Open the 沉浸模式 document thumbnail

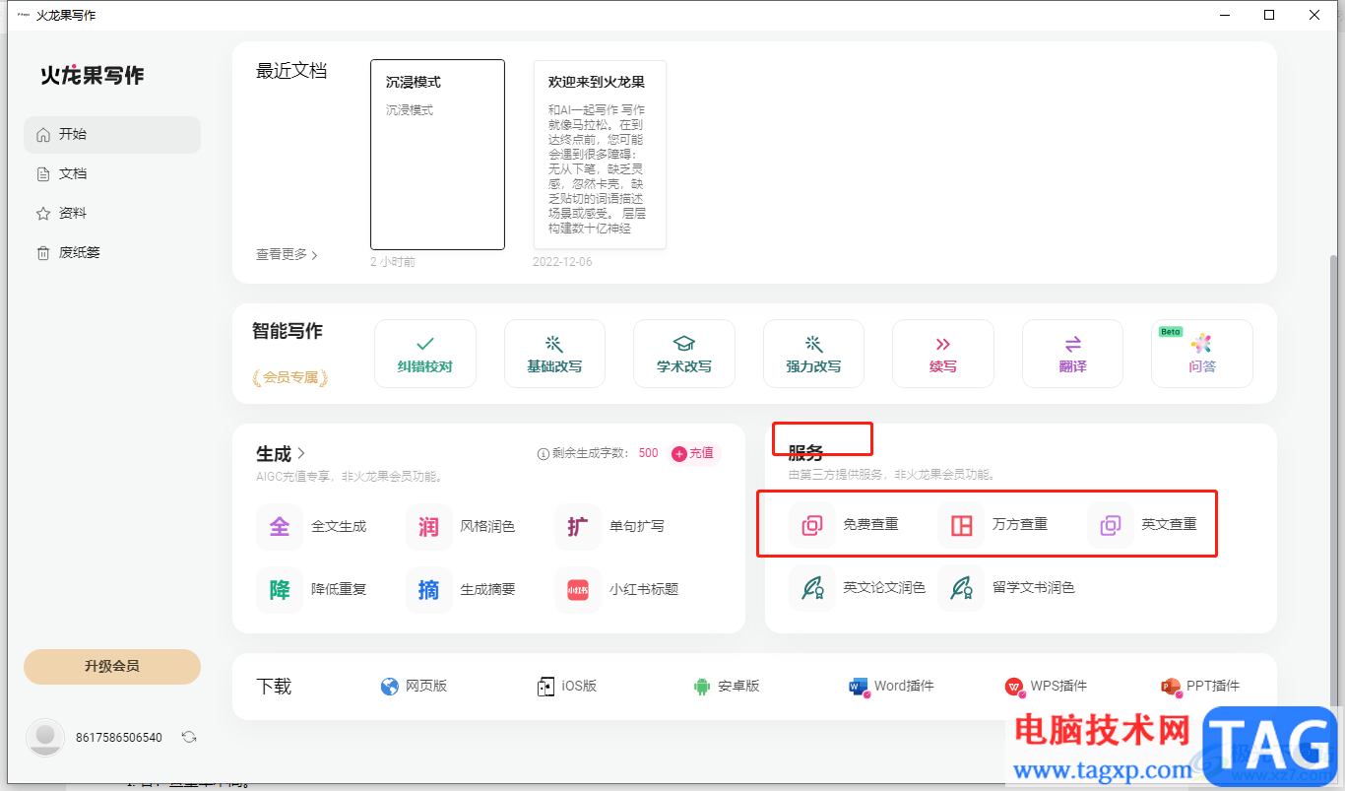tap(437, 155)
